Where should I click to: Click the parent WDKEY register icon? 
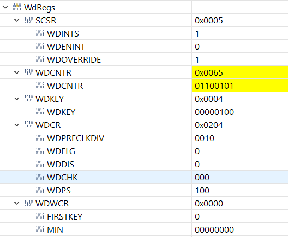[28, 99]
